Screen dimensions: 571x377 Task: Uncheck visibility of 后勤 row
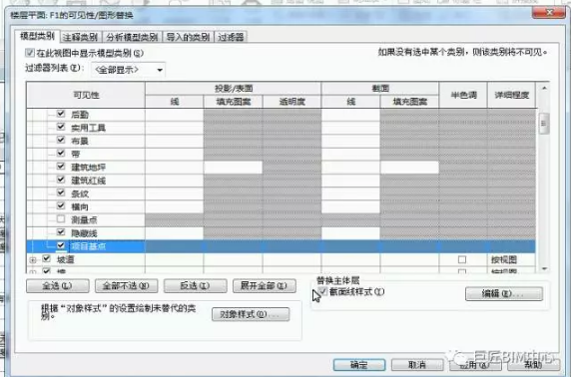61,114
